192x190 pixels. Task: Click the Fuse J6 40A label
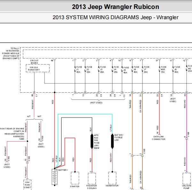(136, 69)
